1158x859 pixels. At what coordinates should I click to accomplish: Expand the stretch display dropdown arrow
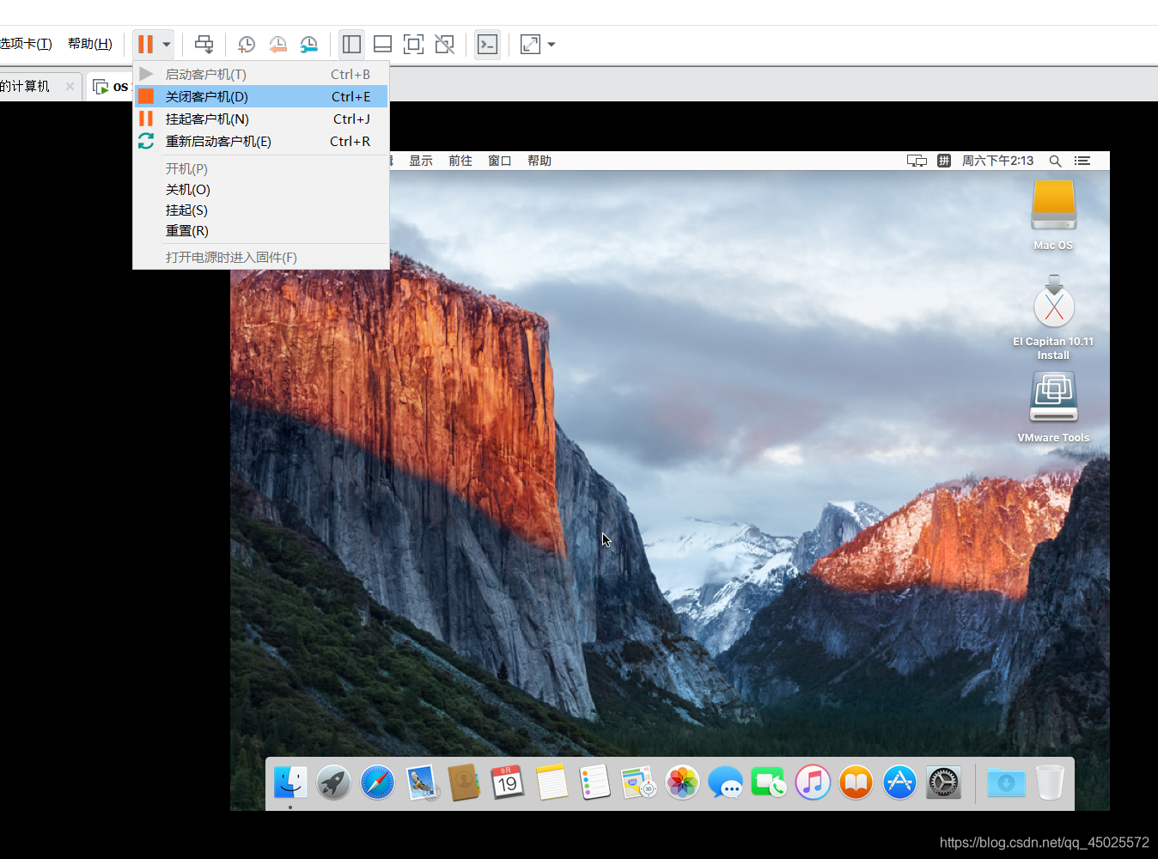pos(552,44)
